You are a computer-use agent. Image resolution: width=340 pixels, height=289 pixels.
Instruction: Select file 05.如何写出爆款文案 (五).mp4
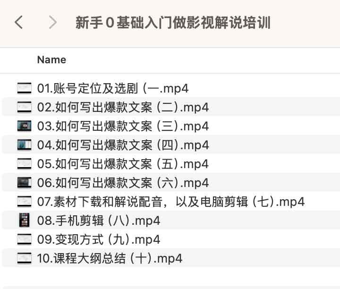123,164
